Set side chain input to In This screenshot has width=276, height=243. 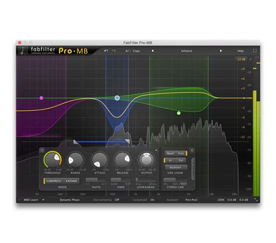170,160
